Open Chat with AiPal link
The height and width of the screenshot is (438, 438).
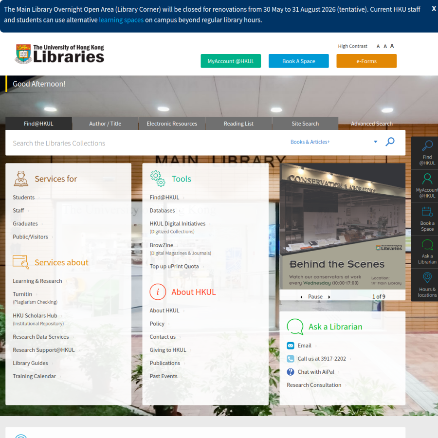click(x=316, y=372)
